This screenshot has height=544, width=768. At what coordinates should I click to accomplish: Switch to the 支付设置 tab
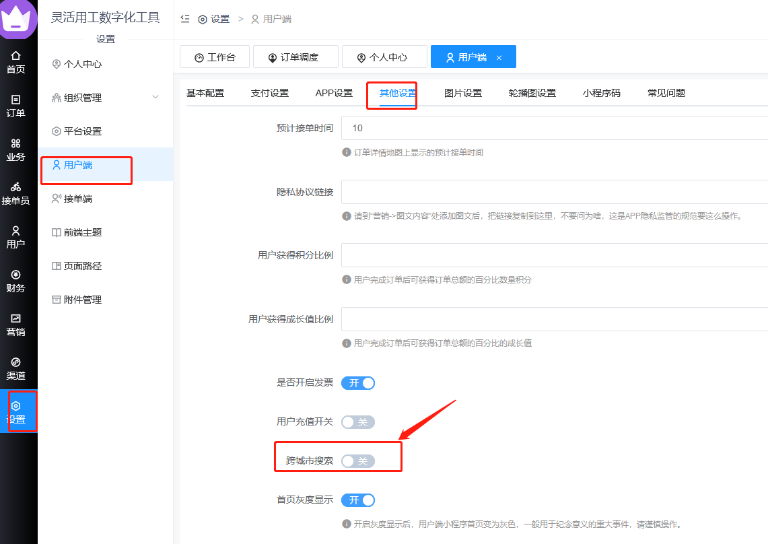[x=270, y=93]
